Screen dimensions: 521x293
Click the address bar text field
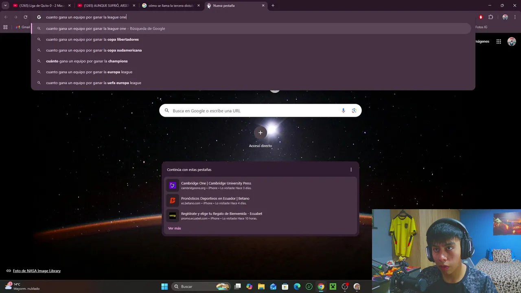pos(252,17)
